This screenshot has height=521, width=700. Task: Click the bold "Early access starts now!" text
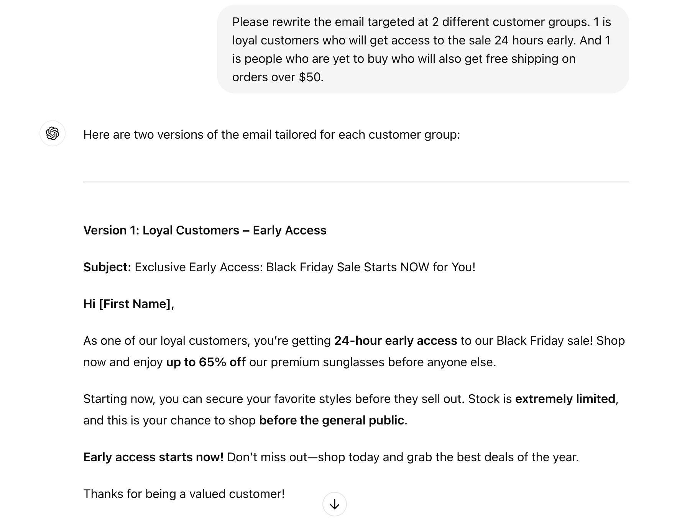(153, 457)
